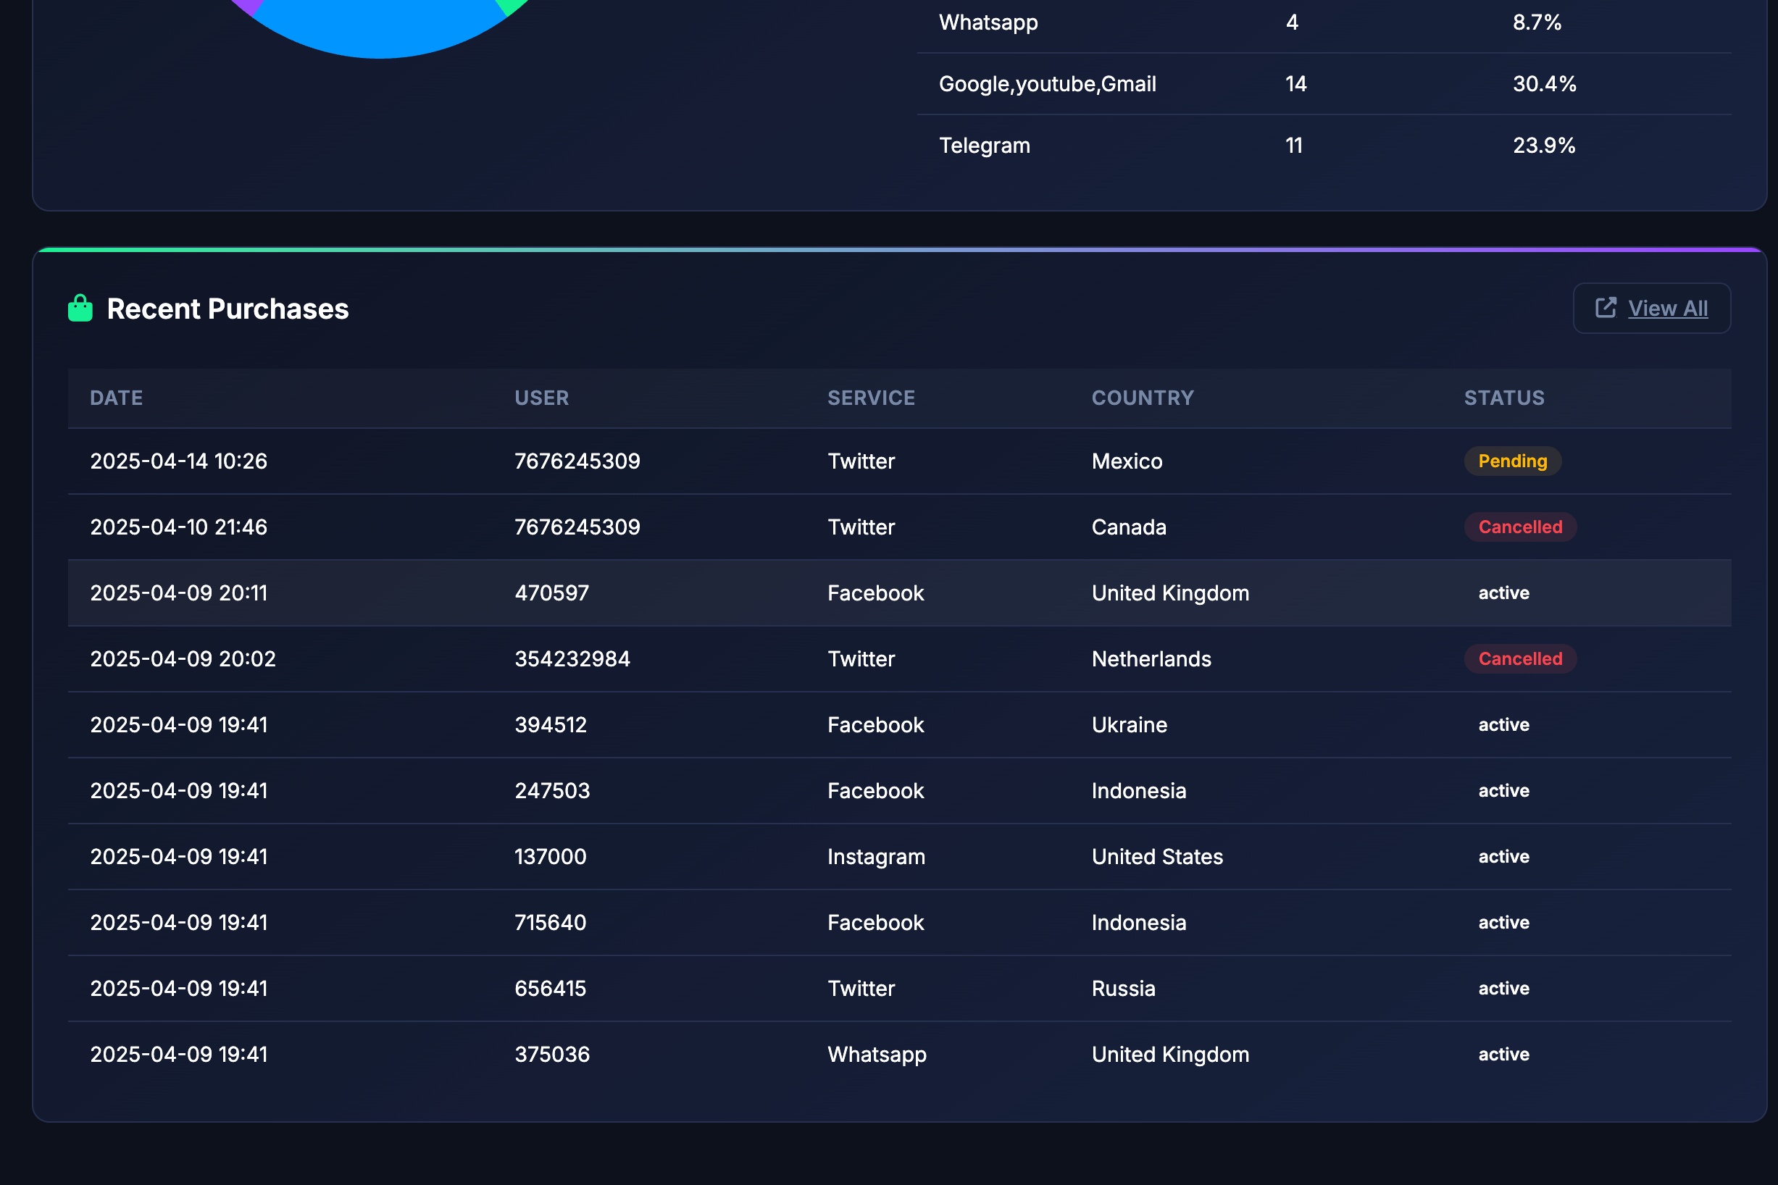This screenshot has height=1185, width=1778.
Task: Click Twitter in the Mexico row
Action: tap(861, 461)
